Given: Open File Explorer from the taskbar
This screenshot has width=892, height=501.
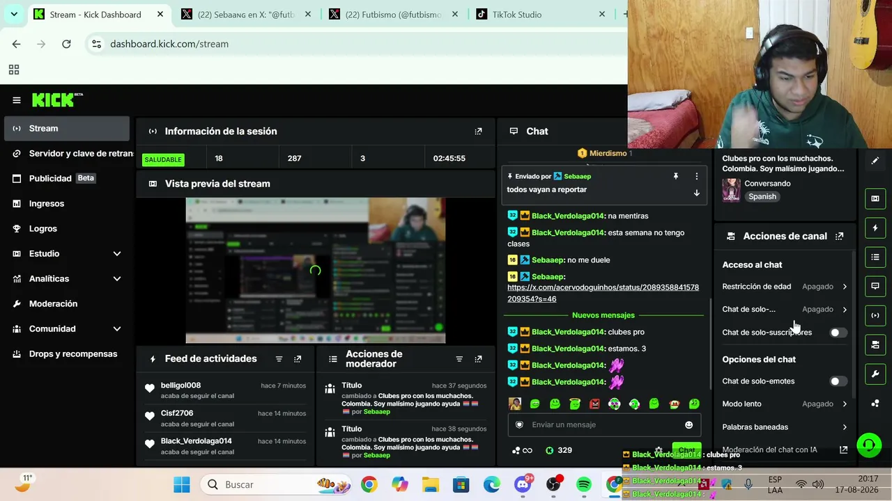Looking at the screenshot, I should [430, 484].
